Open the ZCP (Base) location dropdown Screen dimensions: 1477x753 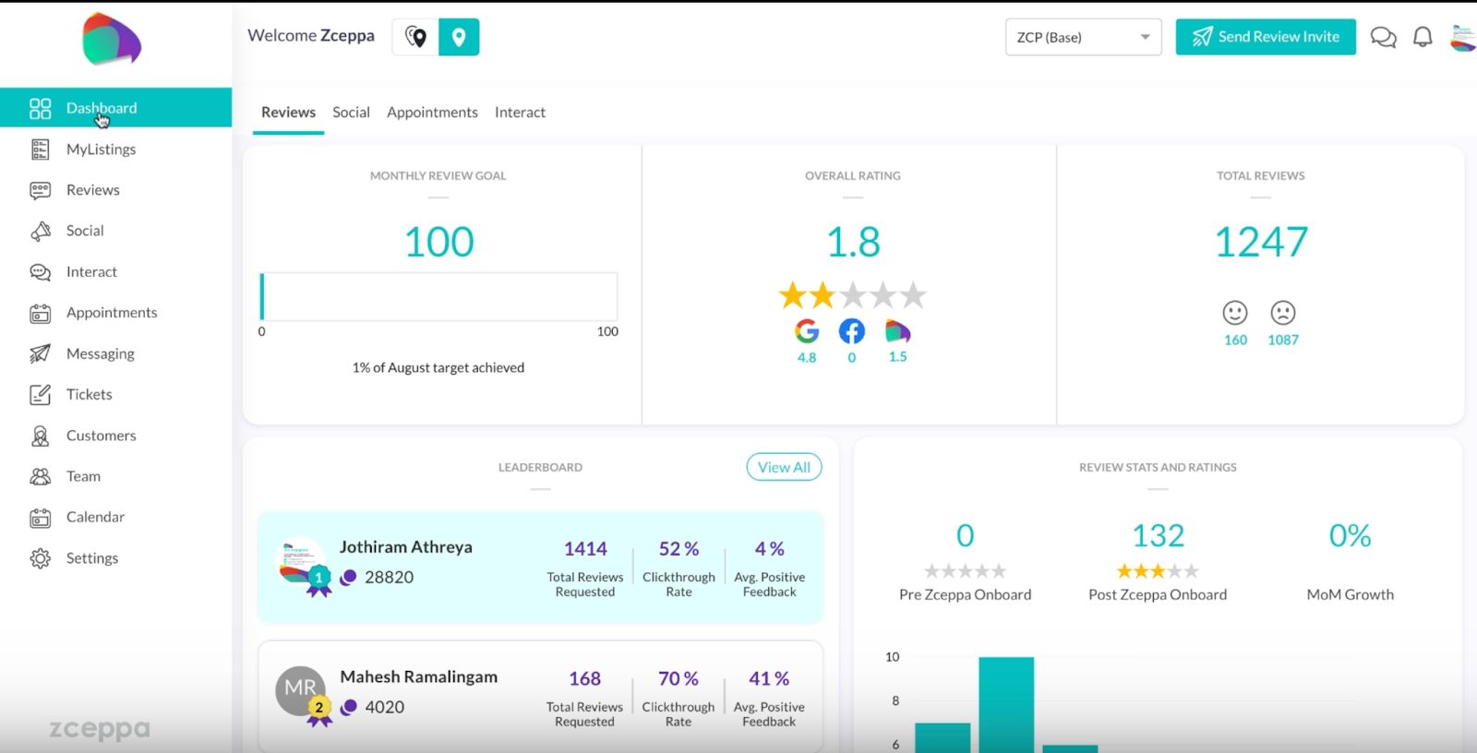1083,37
